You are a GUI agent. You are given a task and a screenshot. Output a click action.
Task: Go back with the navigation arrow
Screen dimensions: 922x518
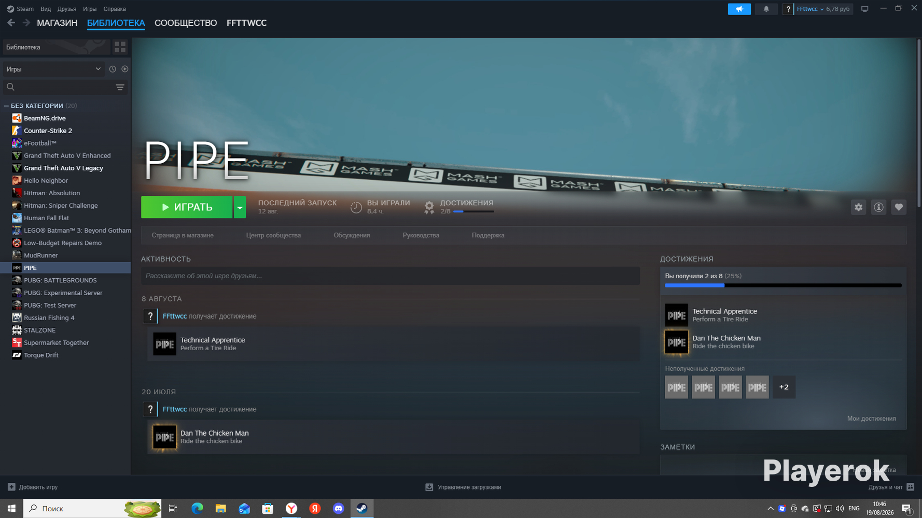pyautogui.click(x=11, y=23)
